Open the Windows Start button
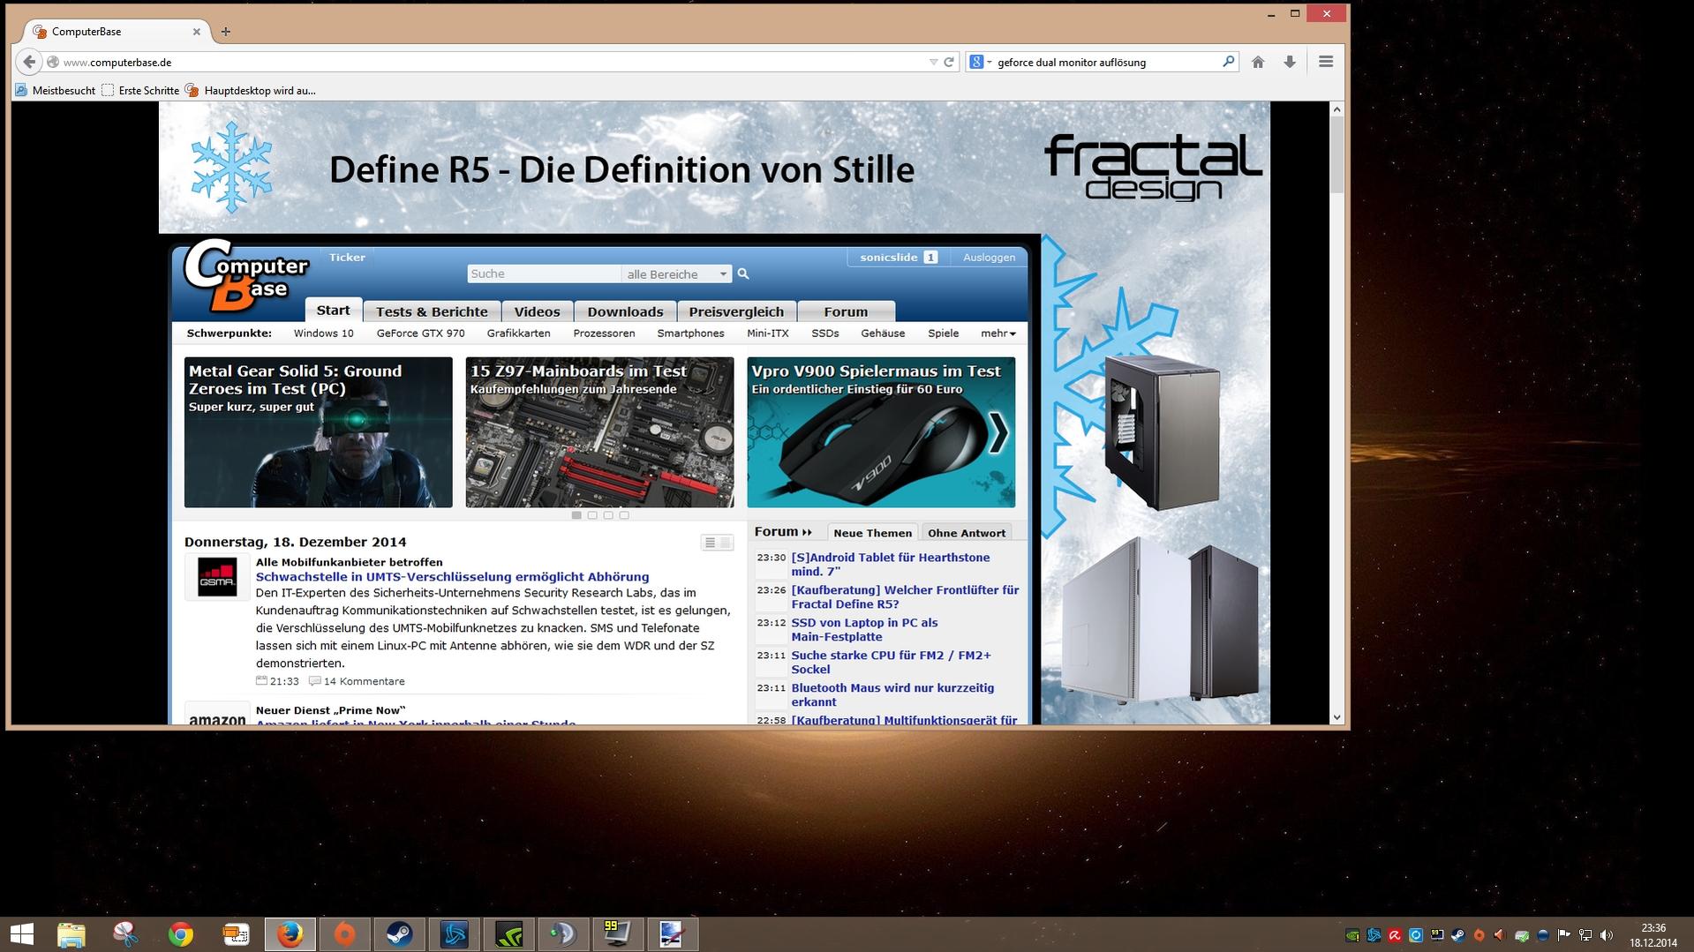 coord(22,934)
